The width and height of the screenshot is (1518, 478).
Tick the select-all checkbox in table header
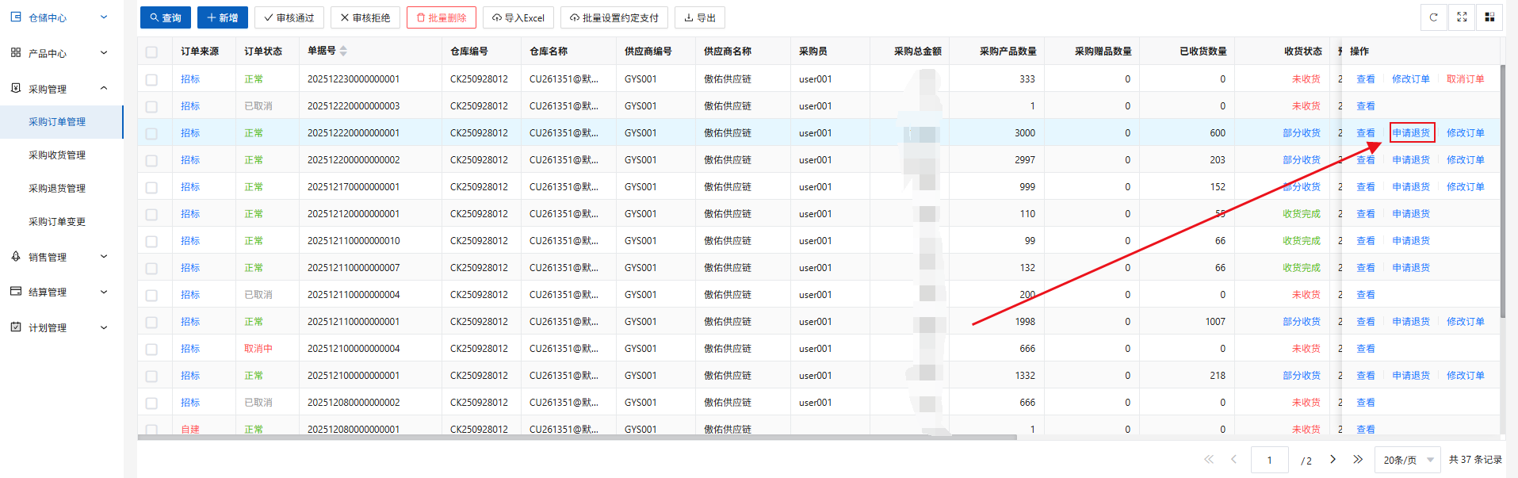151,52
